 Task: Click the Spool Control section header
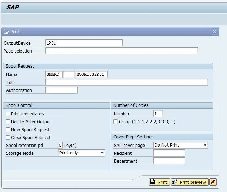pyautogui.click(x=57, y=105)
